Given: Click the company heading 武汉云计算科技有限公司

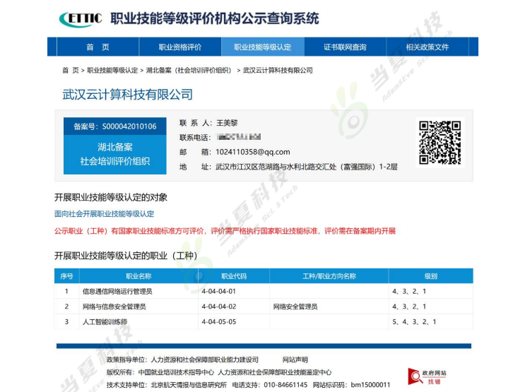Looking at the screenshot, I should click(x=127, y=94).
